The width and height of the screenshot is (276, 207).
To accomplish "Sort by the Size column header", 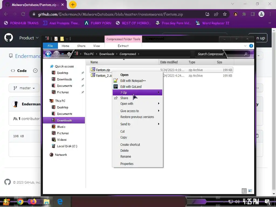I will tap(225, 62).
